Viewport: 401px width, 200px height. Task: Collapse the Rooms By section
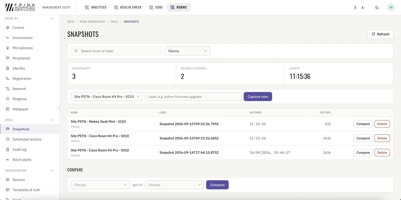click(53, 18)
